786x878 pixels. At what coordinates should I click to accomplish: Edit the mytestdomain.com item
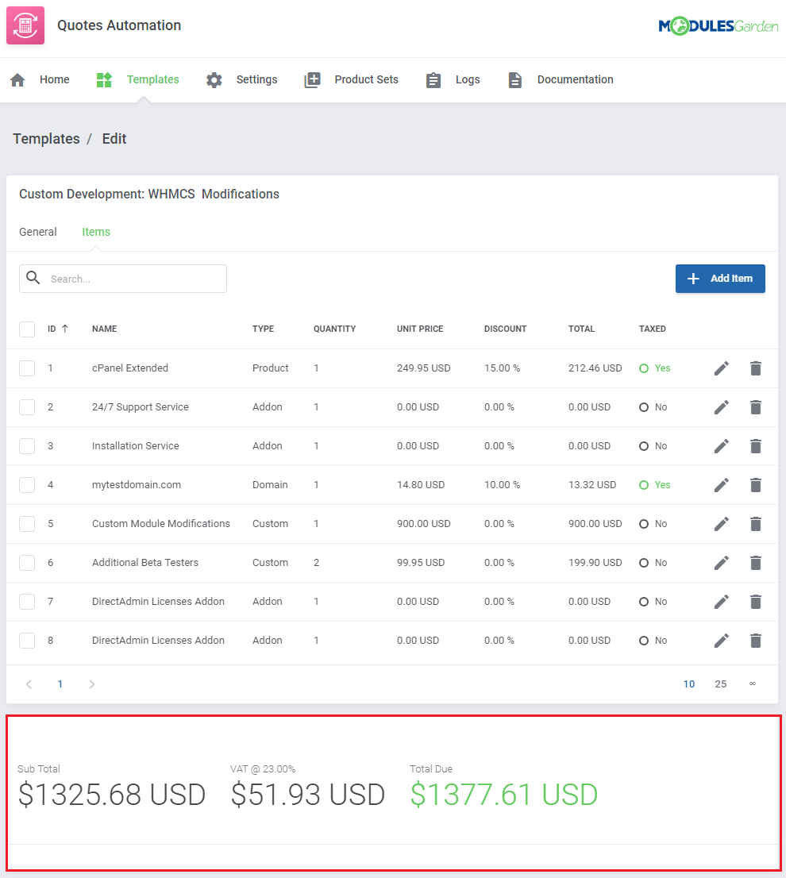click(x=722, y=485)
